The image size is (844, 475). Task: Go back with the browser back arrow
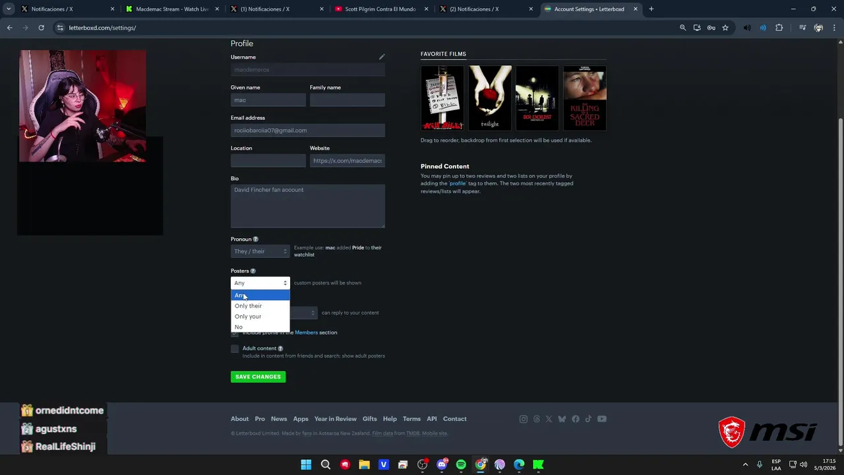tap(9, 28)
